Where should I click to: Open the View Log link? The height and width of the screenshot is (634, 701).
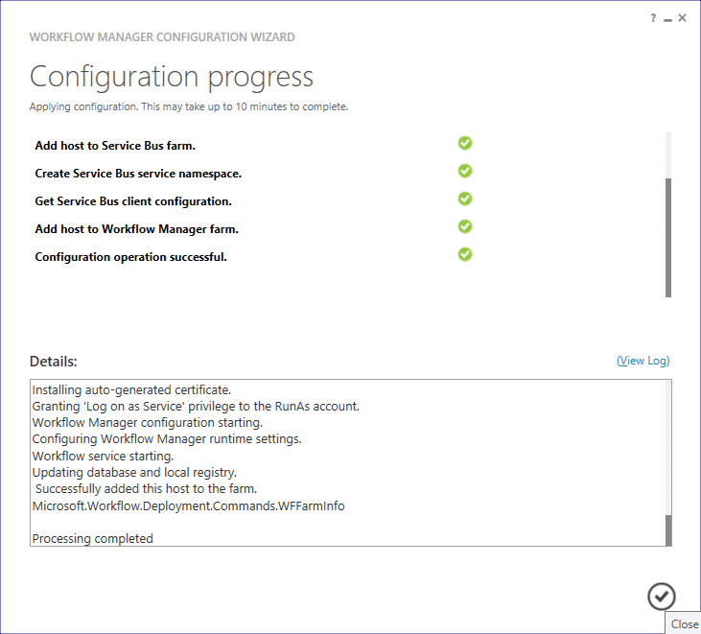(643, 361)
